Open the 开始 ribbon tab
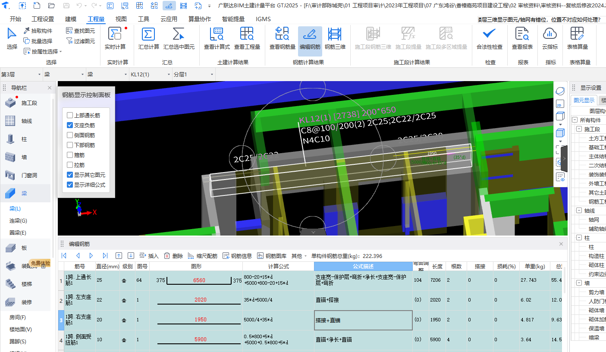The height and width of the screenshot is (352, 606). click(x=15, y=19)
